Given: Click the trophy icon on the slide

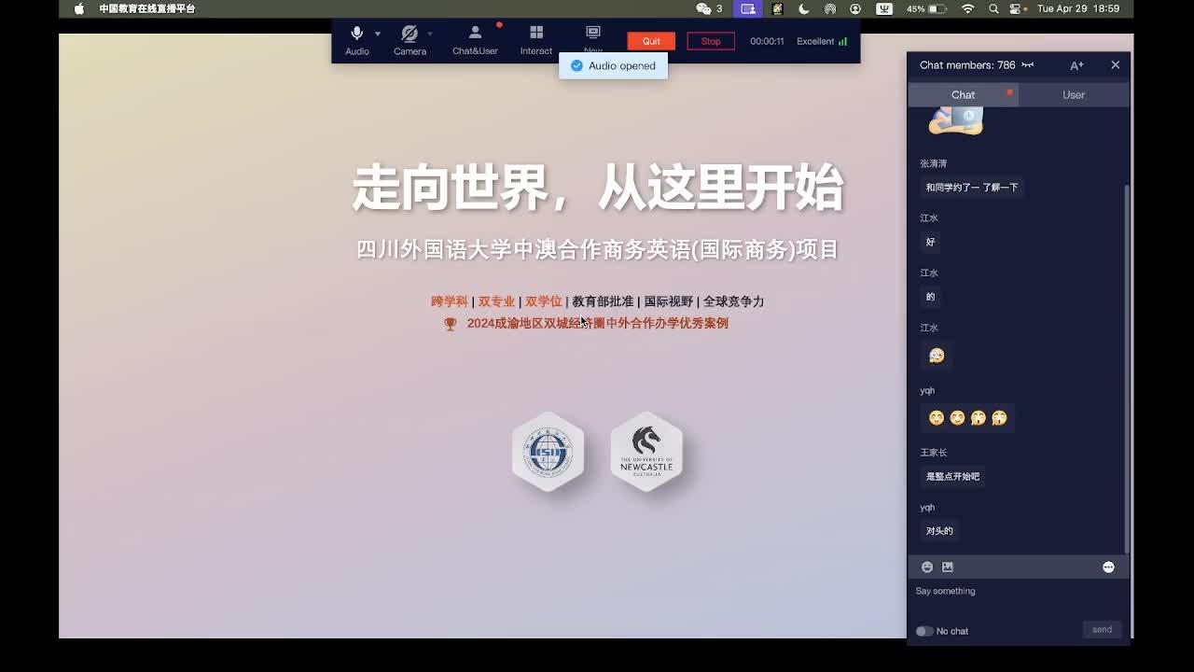Looking at the screenshot, I should click(450, 324).
